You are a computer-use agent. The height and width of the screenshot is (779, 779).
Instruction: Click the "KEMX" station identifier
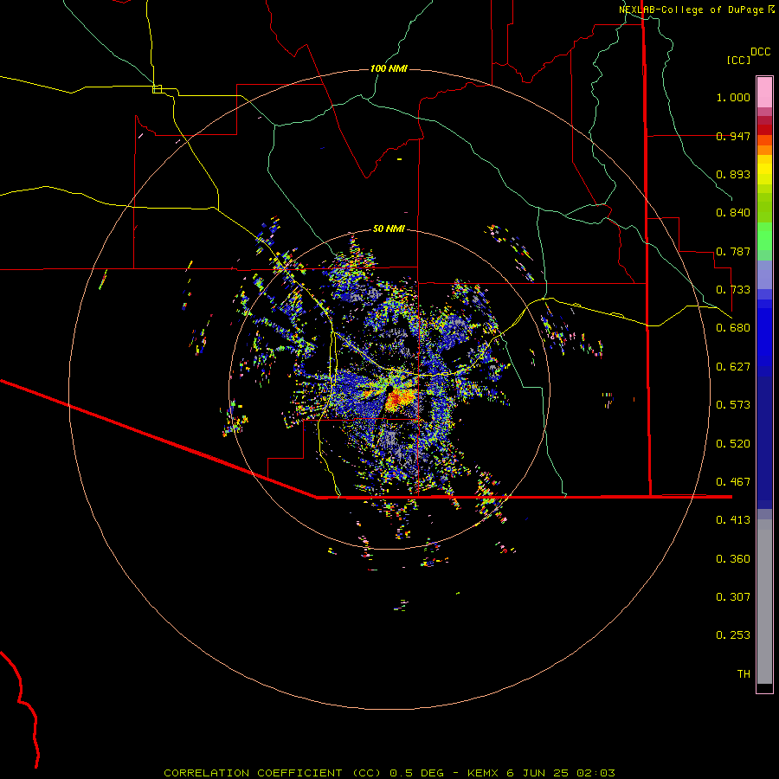click(483, 773)
